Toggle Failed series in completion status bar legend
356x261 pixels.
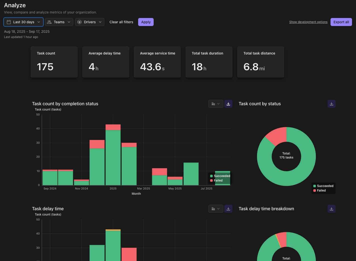click(216, 180)
